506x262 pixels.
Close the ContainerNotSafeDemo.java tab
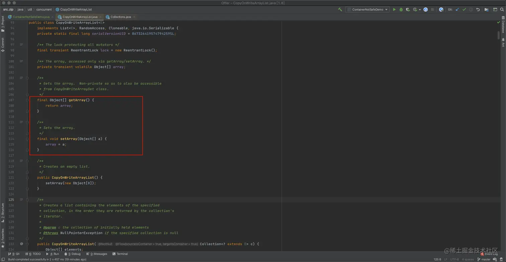tap(53, 17)
